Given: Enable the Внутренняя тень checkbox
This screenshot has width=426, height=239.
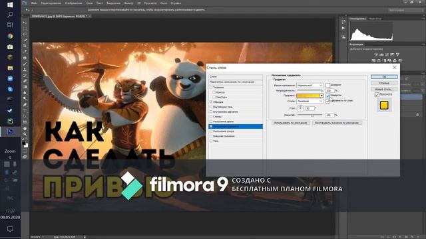Looking at the screenshot, I should 211,107.
